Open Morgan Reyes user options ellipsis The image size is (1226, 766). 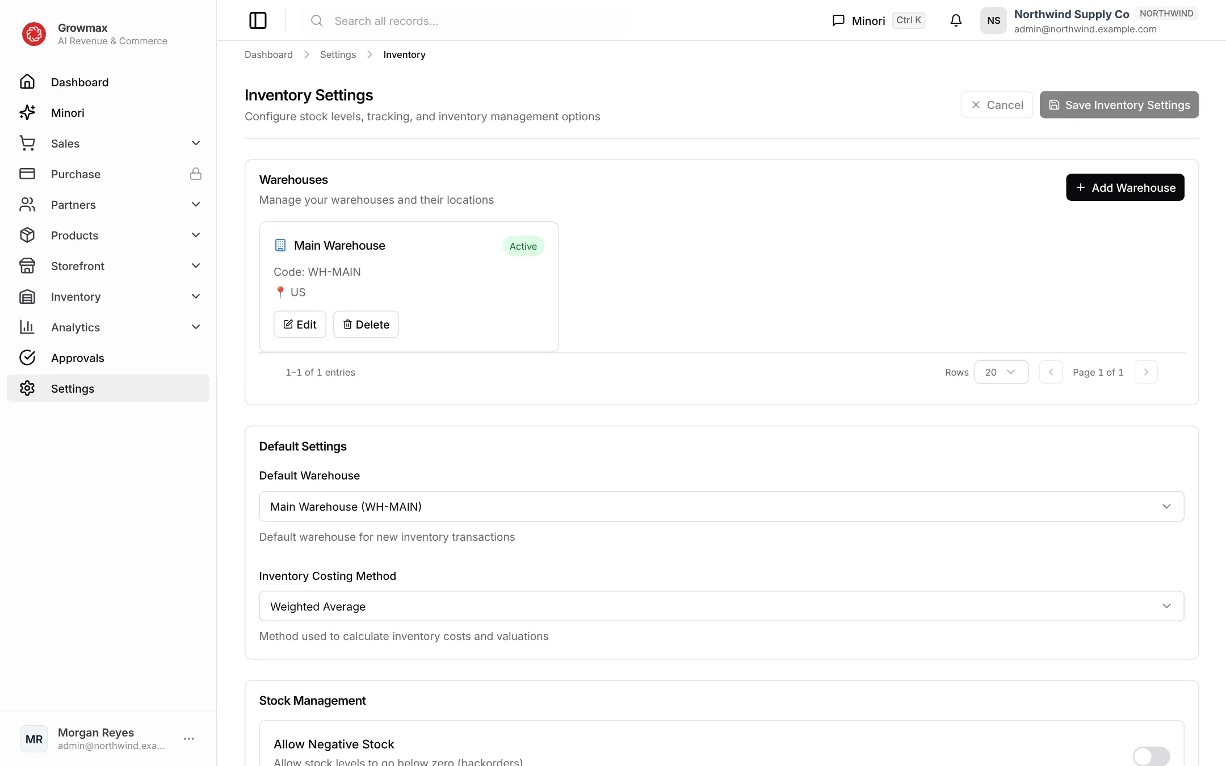coord(189,739)
